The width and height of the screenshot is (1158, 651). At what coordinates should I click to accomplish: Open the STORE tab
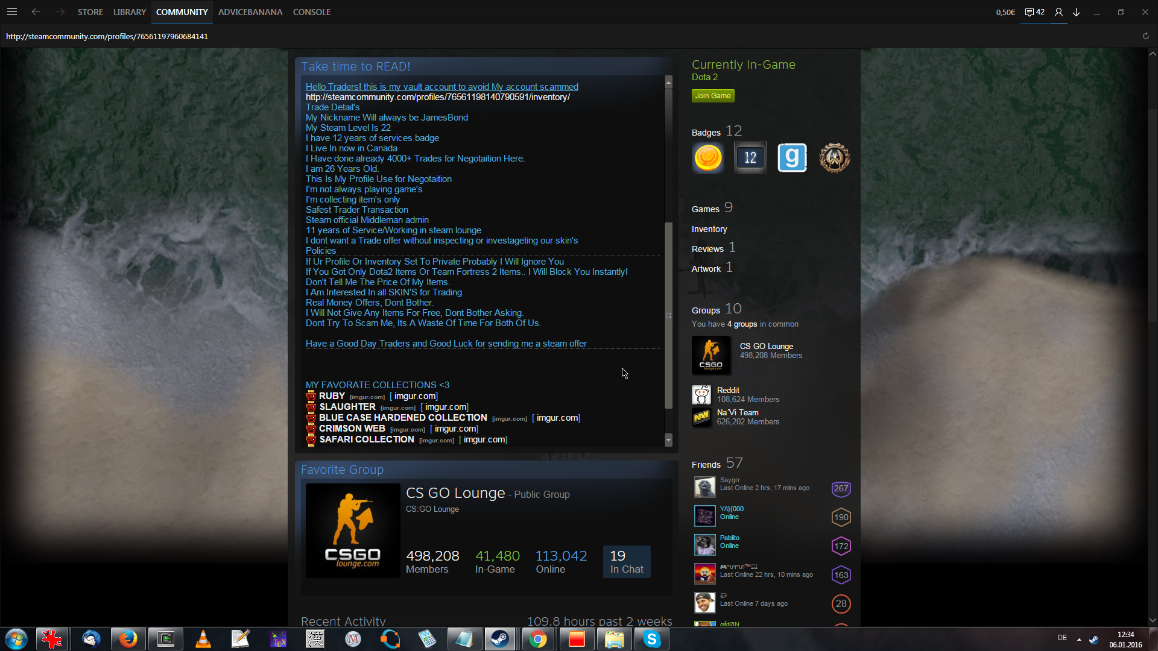coord(90,12)
